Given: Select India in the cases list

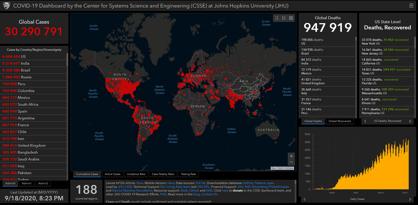Looking at the screenshot, I should 33,63.
